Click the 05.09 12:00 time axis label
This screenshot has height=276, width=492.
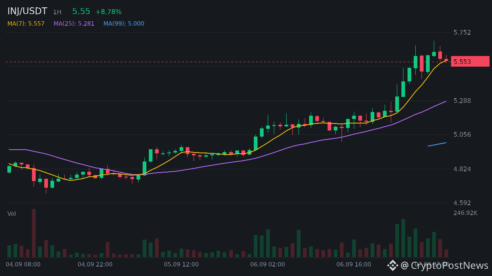coord(181,265)
